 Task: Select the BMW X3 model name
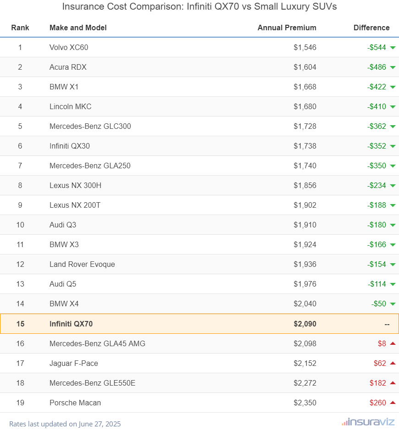[64, 245]
